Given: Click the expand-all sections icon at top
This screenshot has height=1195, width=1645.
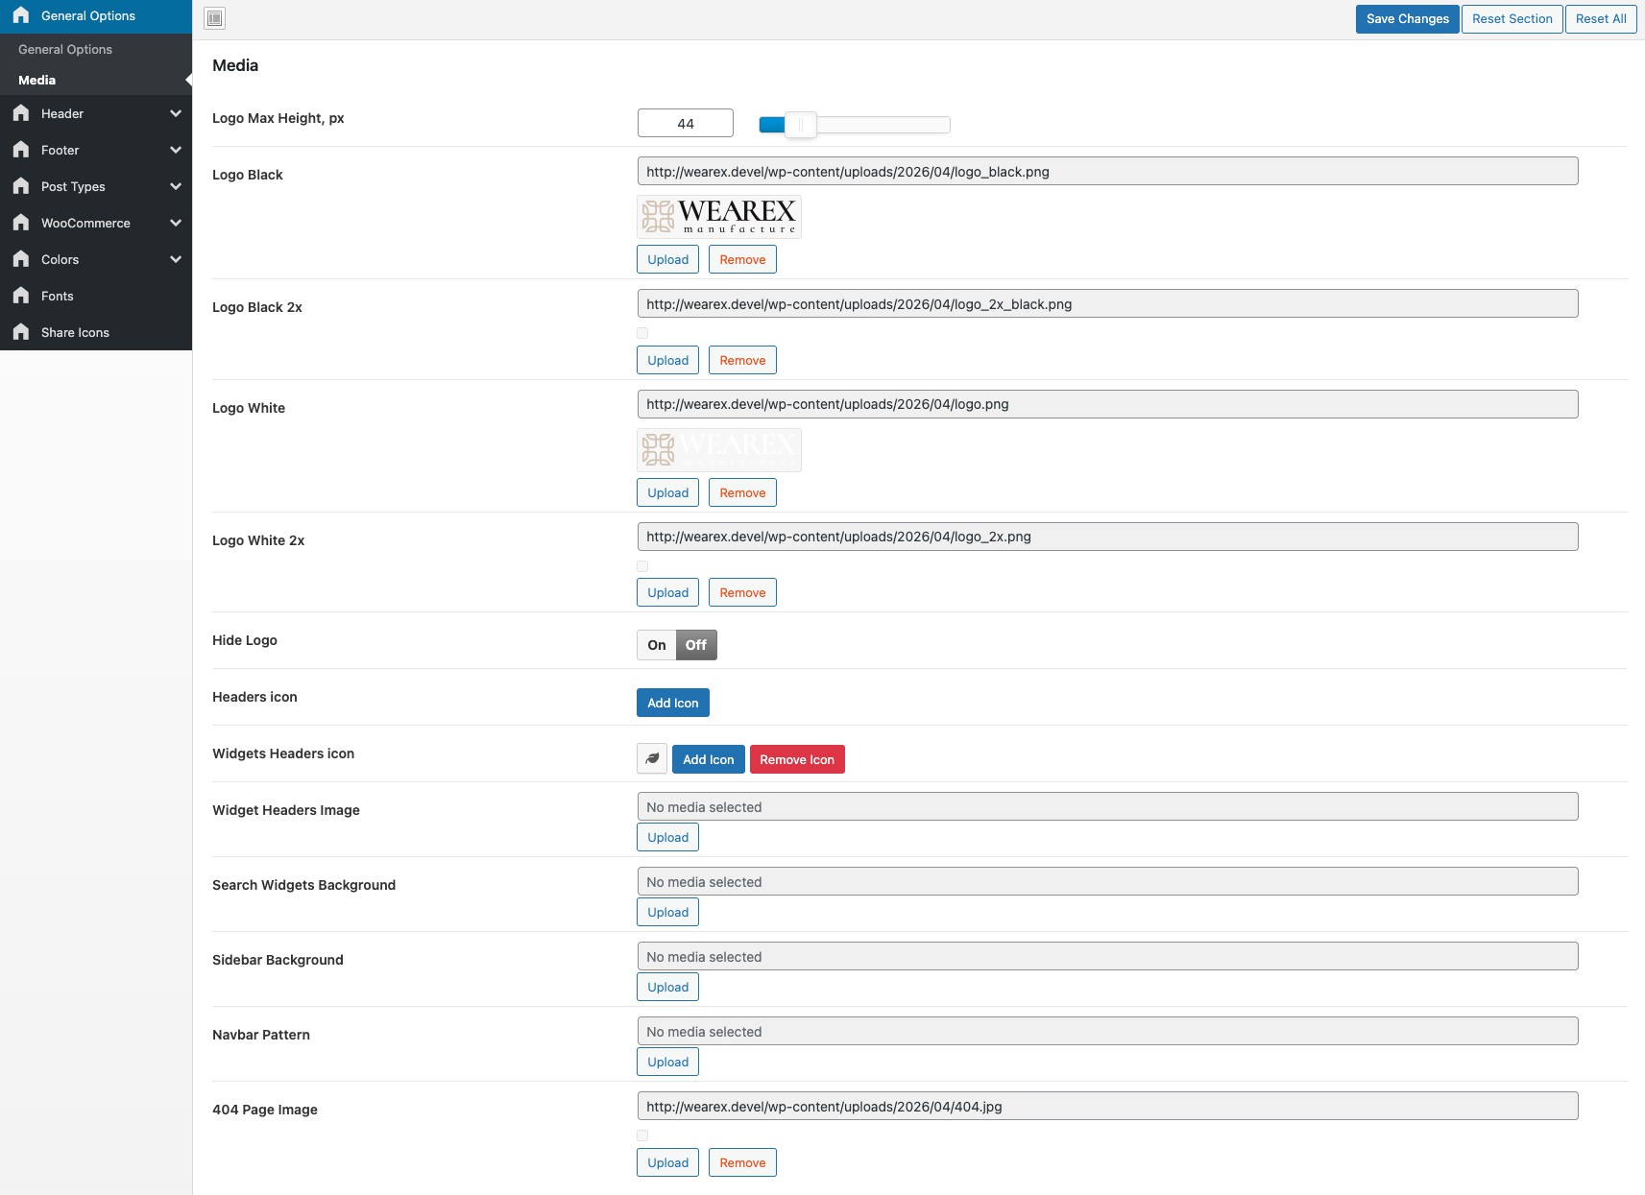Looking at the screenshot, I should coord(215,18).
